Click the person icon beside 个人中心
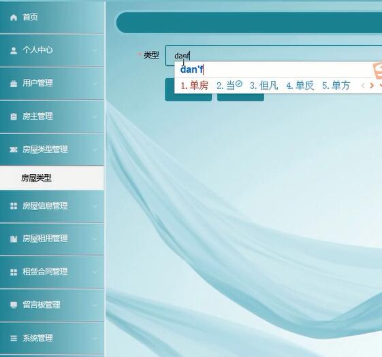The image size is (382, 357). pyautogui.click(x=14, y=50)
